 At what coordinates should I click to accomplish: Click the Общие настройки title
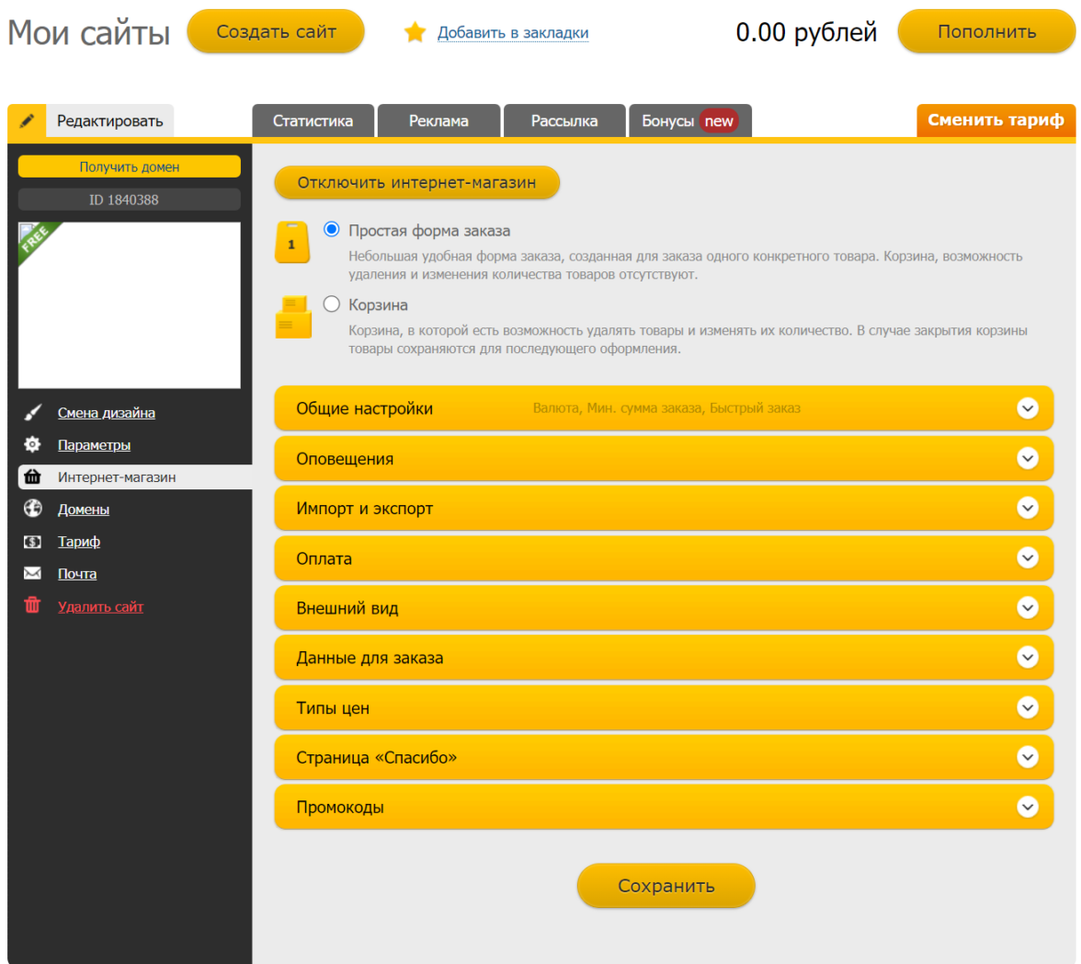(364, 408)
